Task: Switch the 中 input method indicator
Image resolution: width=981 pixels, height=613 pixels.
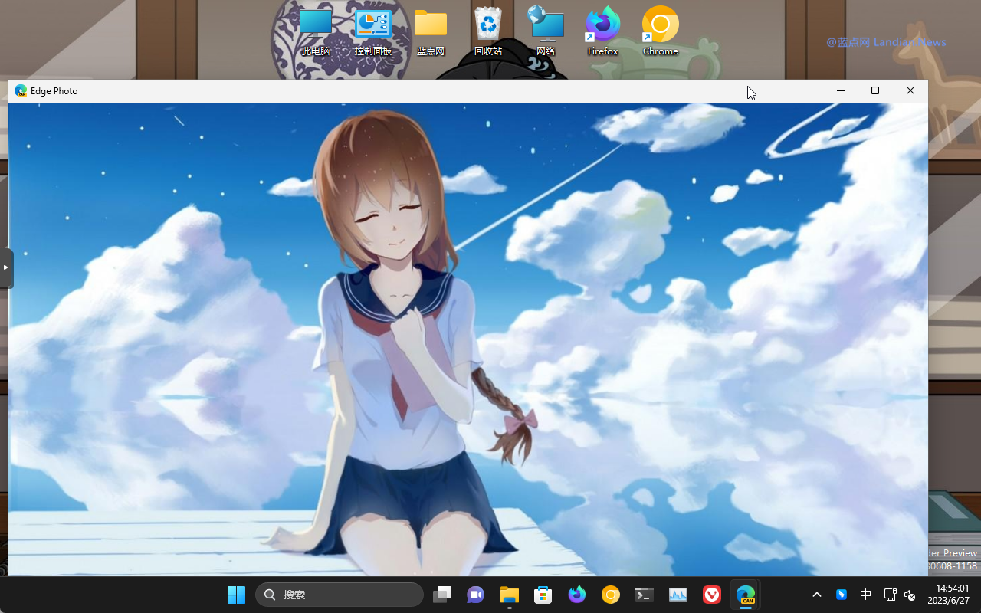Action: click(865, 595)
